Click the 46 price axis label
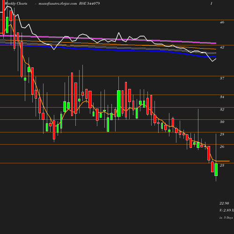The height and width of the screenshot is (234, 234). [x=222, y=22]
